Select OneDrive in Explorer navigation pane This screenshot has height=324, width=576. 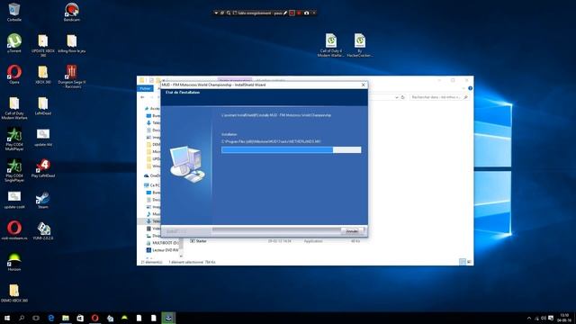click(152, 175)
